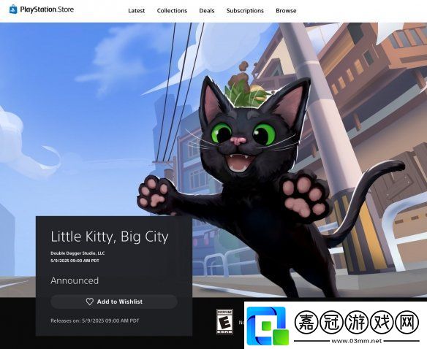Click the Announced status text

pyautogui.click(x=75, y=280)
